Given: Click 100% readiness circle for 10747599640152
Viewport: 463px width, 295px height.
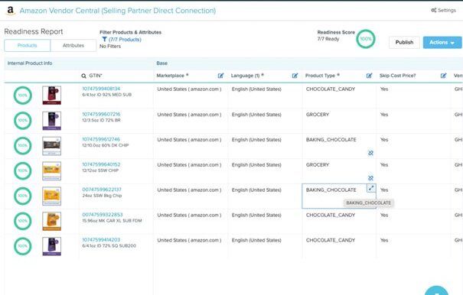Looking at the screenshot, I should coord(23,170).
